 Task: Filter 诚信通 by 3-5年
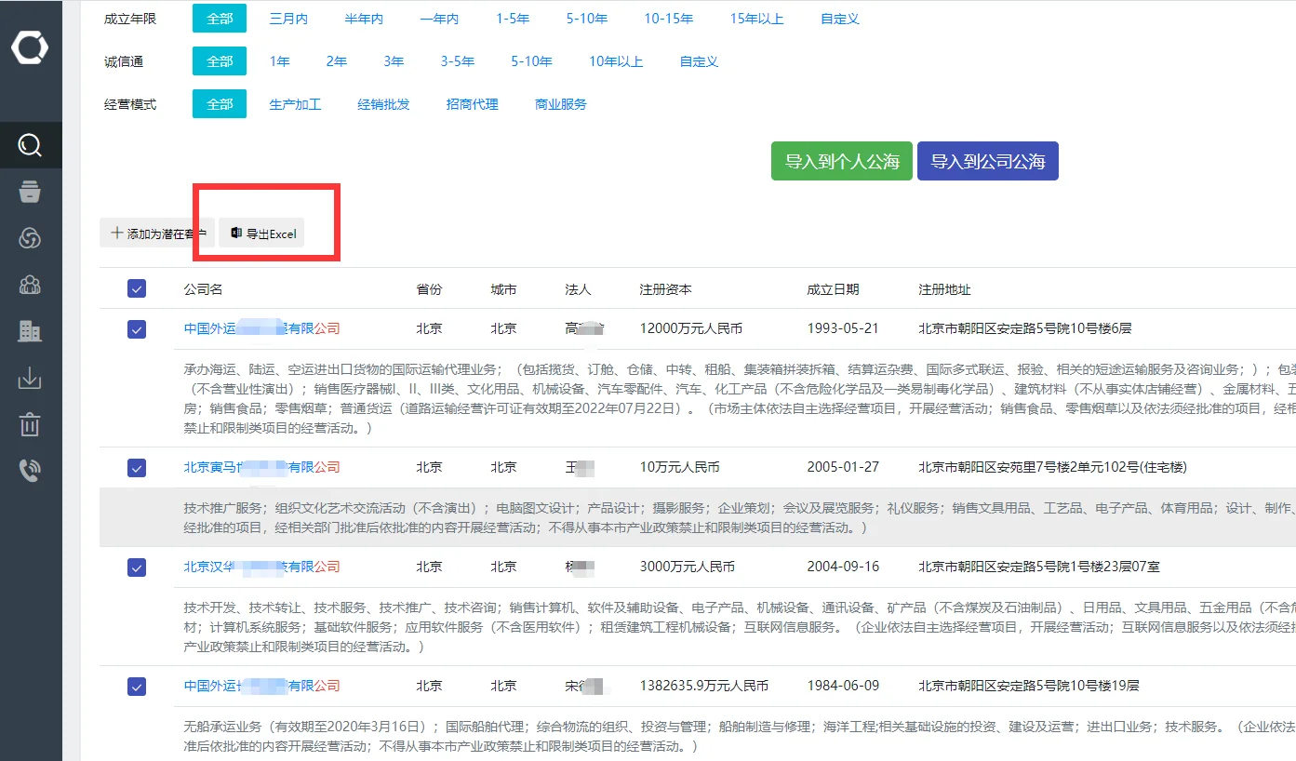coord(458,61)
